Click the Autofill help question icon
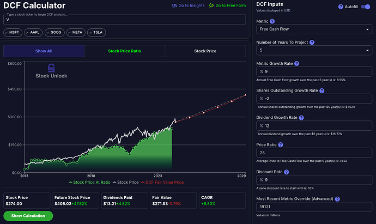The image size is (376, 224). tap(341, 7)
